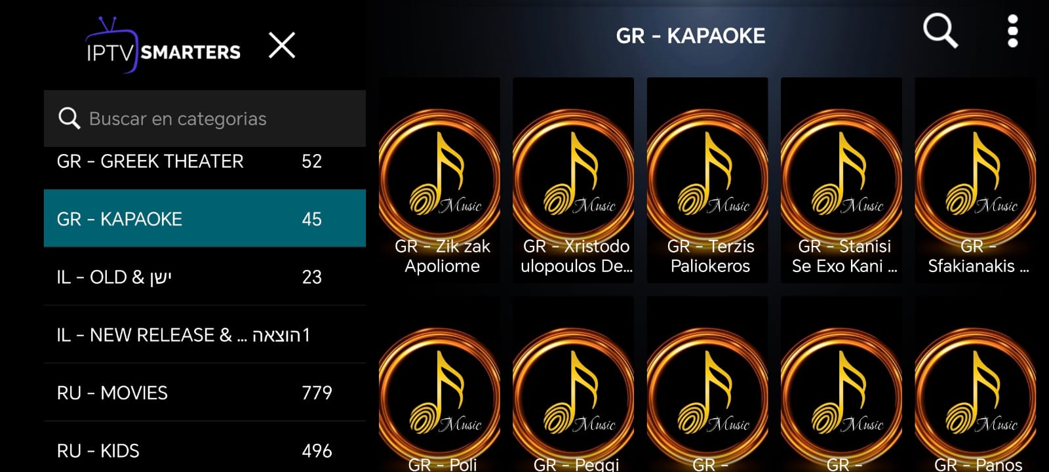Open the IL - NEW RELEASE category

205,334
